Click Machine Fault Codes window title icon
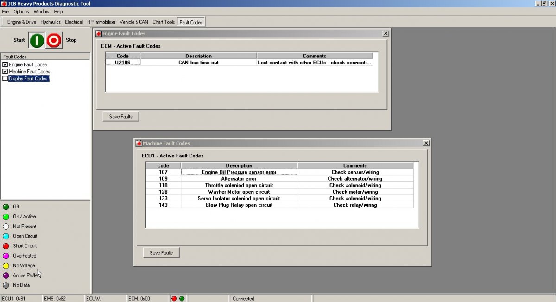The width and height of the screenshot is (556, 302). [139, 143]
